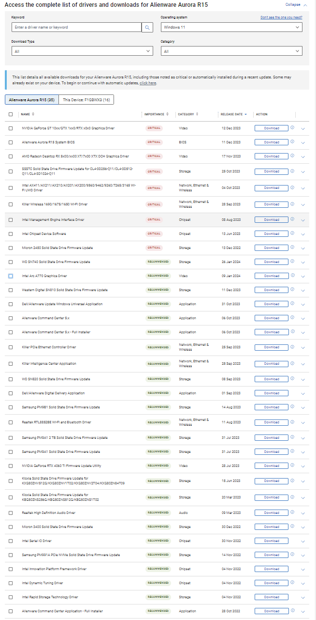This screenshot has width=316, height=620.
Task: Check the NVIDIA GeForce GT 10xx driver checkbox
Action: click(x=11, y=128)
